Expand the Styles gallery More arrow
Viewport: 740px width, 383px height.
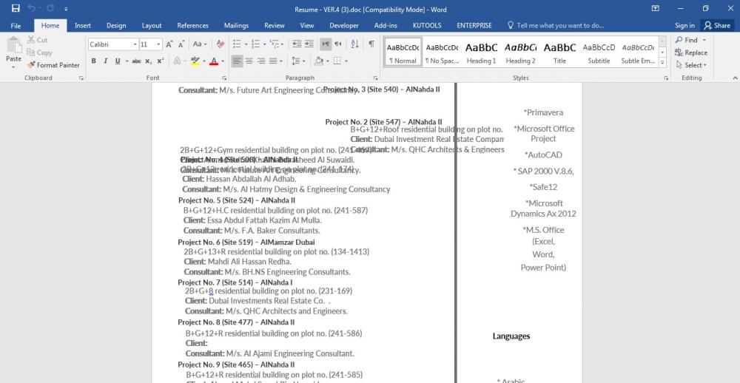(662, 63)
